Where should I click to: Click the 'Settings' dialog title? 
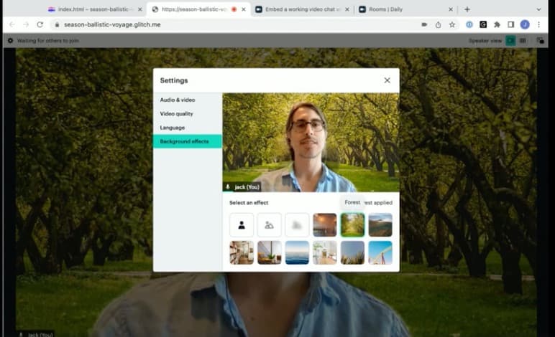pyautogui.click(x=174, y=80)
